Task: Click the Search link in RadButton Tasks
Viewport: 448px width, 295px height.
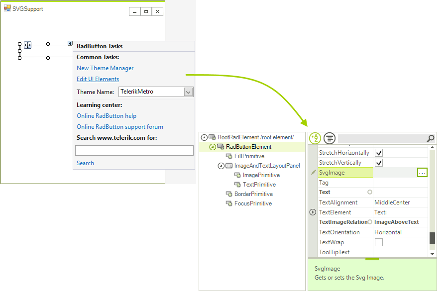Action: [85, 163]
